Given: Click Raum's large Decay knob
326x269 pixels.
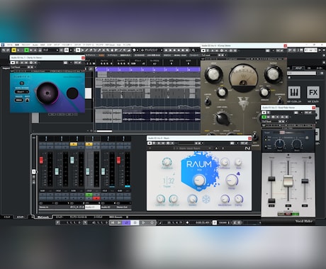Looking at the screenshot, I should coord(232,180).
